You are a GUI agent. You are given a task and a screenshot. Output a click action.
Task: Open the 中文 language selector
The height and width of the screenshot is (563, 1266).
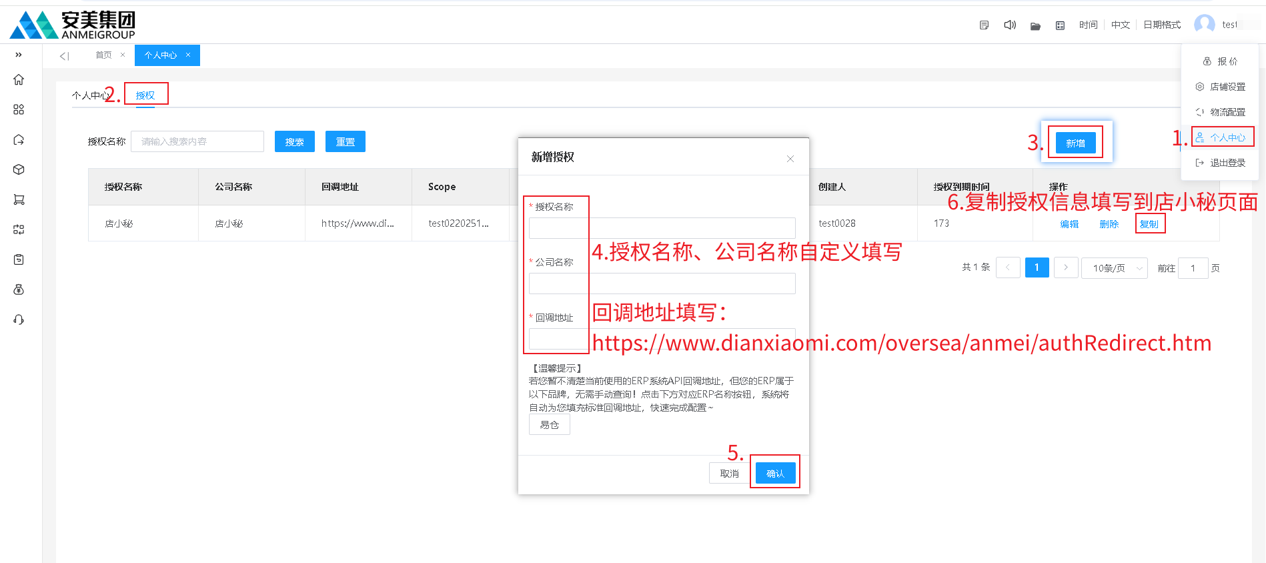1121,25
